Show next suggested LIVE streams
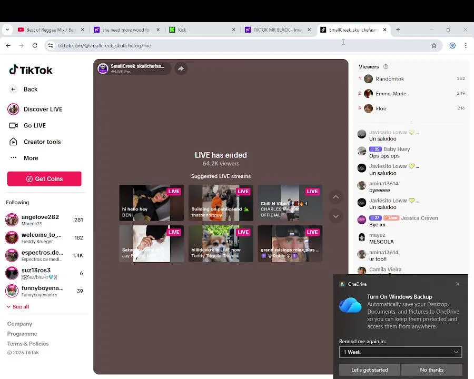 pos(335,216)
